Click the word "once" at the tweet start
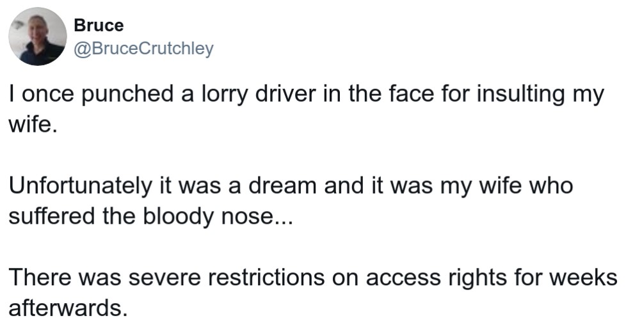The width and height of the screenshot is (626, 330). point(43,96)
